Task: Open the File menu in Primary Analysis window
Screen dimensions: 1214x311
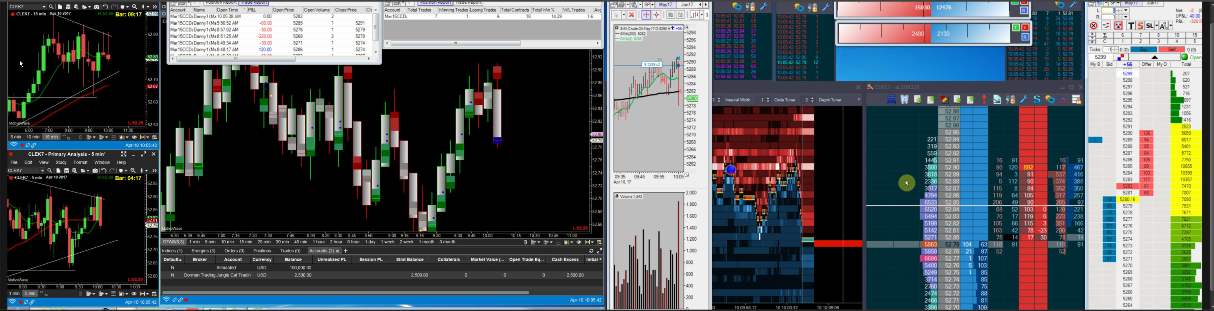Action: (x=14, y=163)
